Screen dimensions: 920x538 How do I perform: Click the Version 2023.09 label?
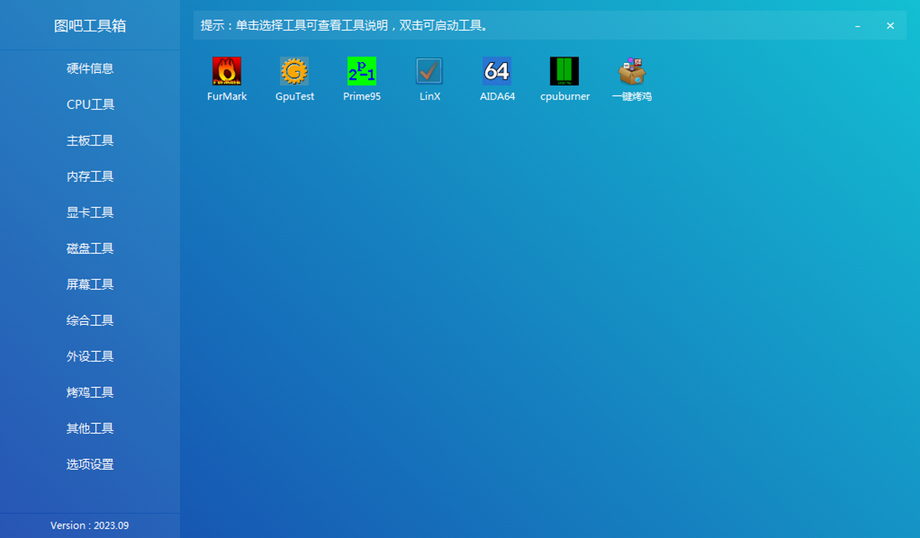(x=90, y=526)
